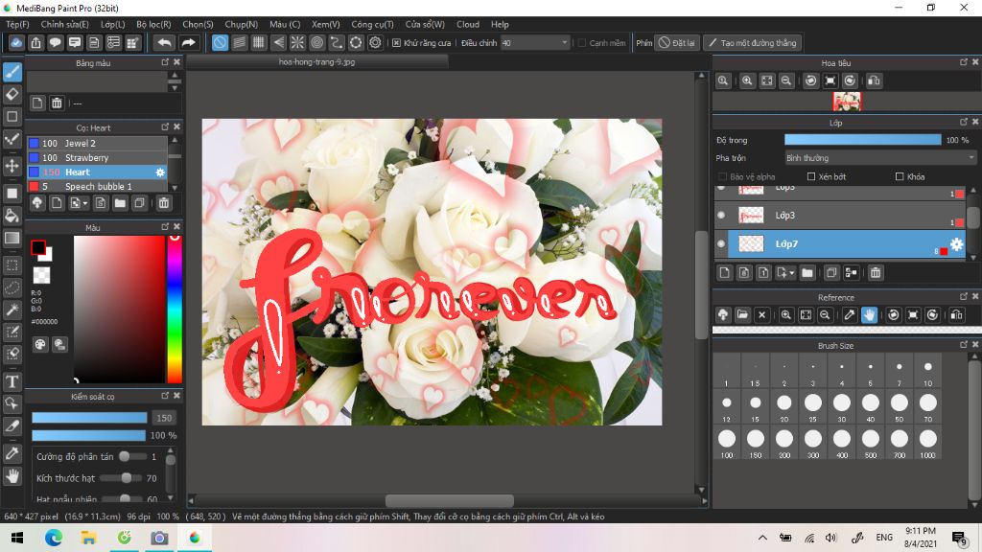Image resolution: width=982 pixels, height=552 pixels.
Task: Open Lớp7 layer settings gear
Action: [956, 244]
